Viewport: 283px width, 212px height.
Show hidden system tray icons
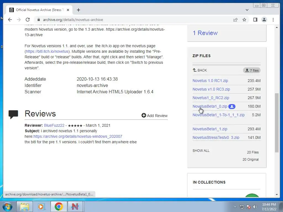click(235, 207)
